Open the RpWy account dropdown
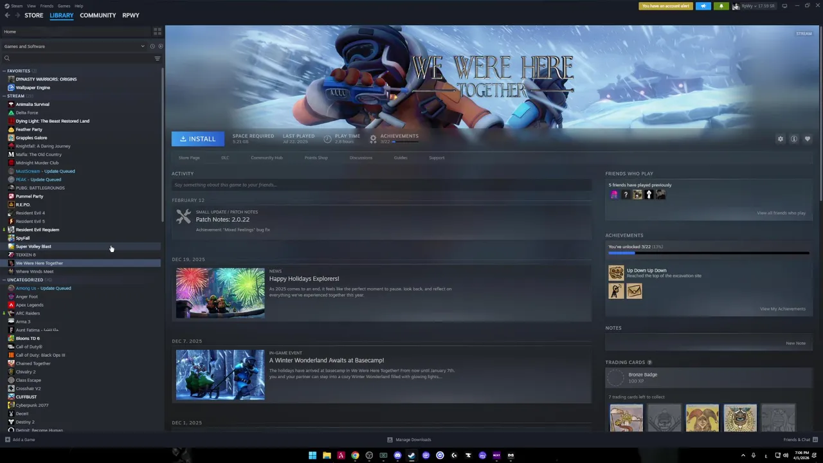This screenshot has height=463, width=823. click(x=754, y=6)
